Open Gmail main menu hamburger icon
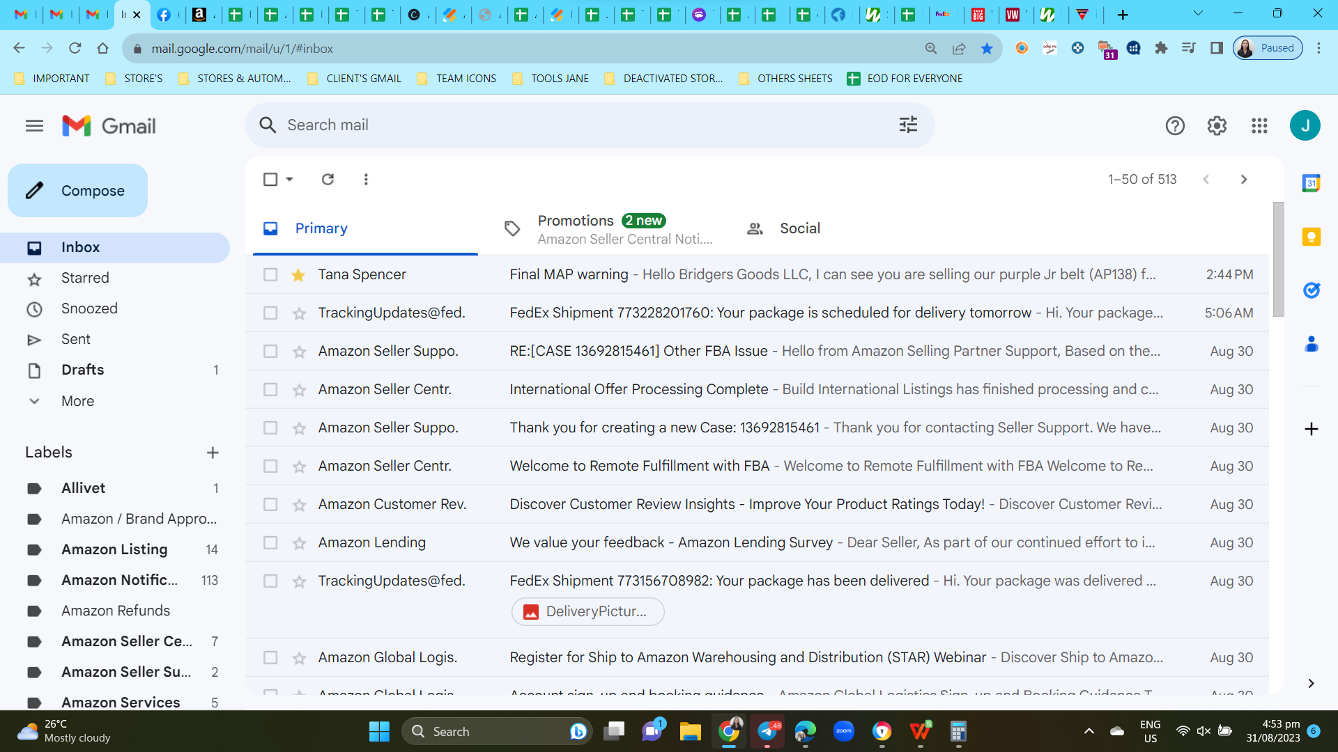This screenshot has width=1338, height=752. pyautogui.click(x=34, y=126)
